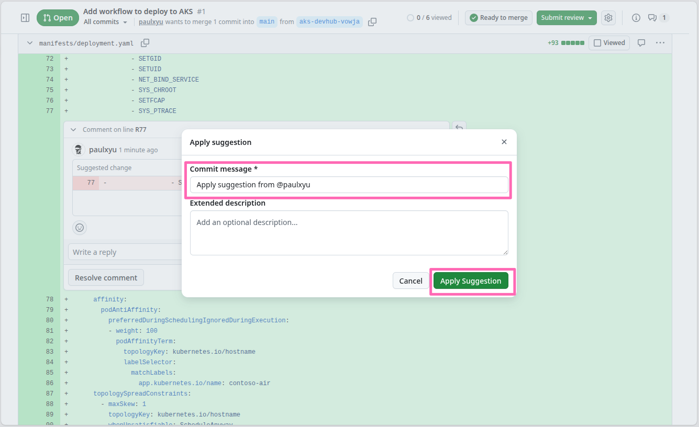The image size is (699, 427).
Task: Focus the Commit message field
Action: tap(349, 185)
